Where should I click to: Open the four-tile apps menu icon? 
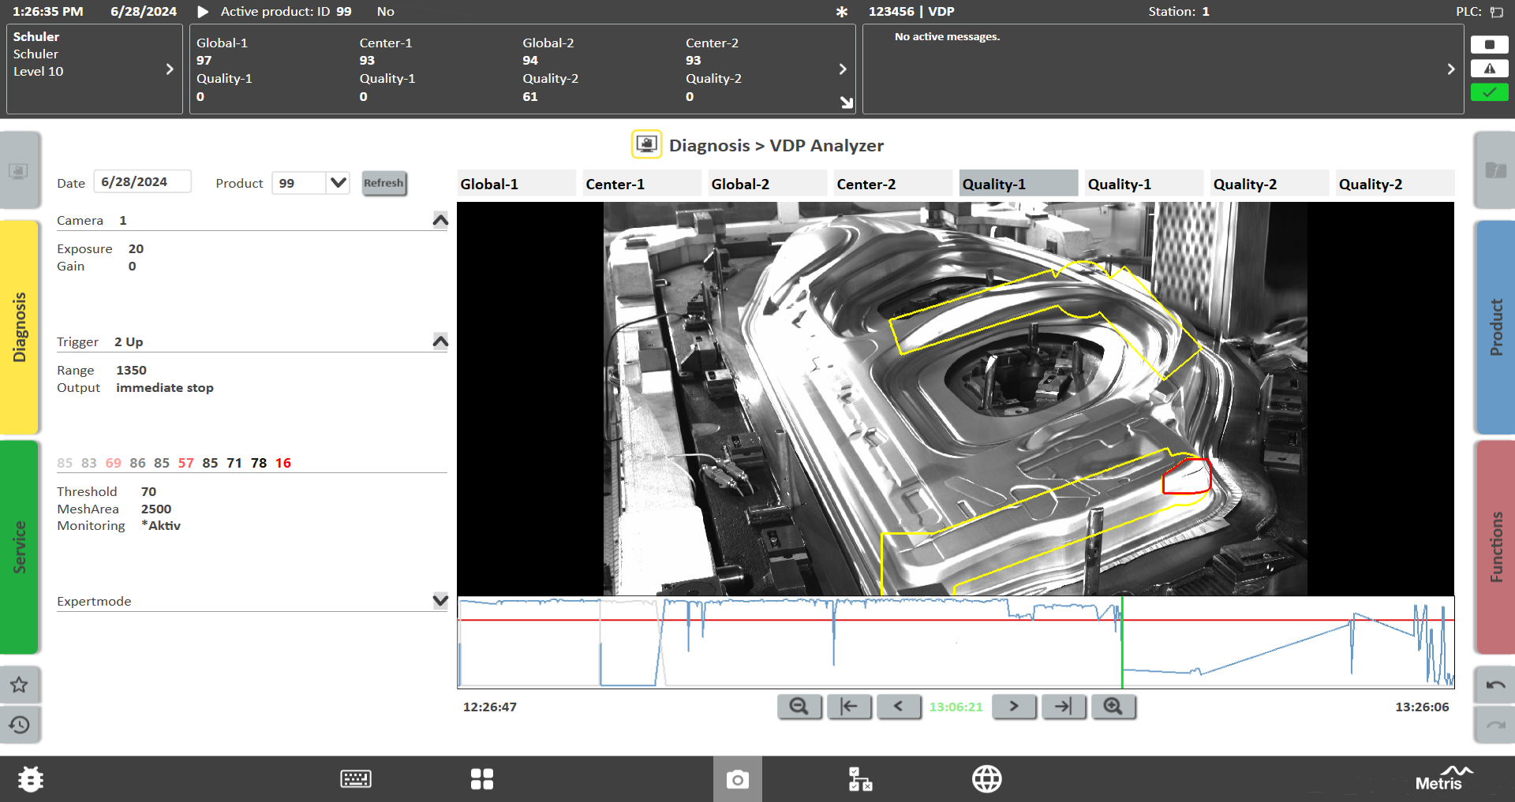click(x=482, y=780)
